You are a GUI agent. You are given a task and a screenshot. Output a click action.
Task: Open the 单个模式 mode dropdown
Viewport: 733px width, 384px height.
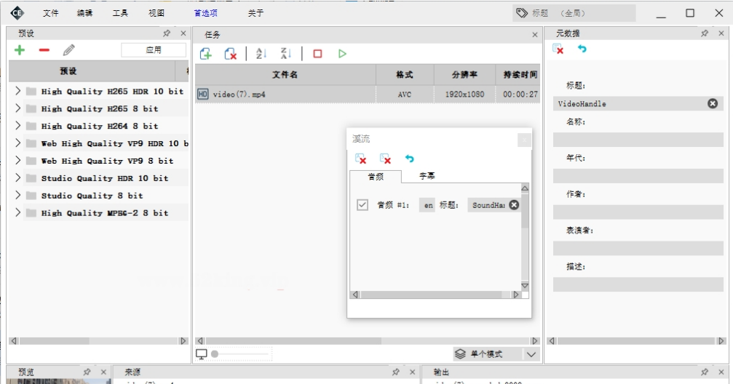[x=531, y=354]
